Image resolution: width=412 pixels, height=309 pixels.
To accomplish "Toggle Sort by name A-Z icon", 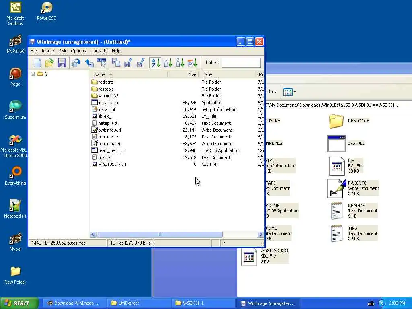I will pyautogui.click(x=156, y=63).
